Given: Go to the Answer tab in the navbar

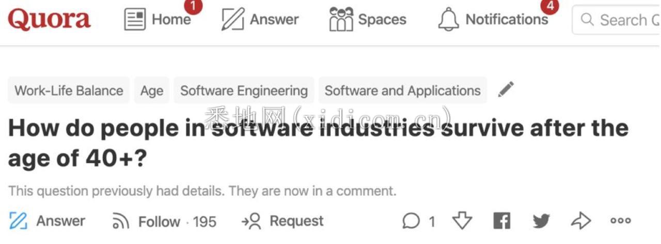Looking at the screenshot, I should coord(260,20).
